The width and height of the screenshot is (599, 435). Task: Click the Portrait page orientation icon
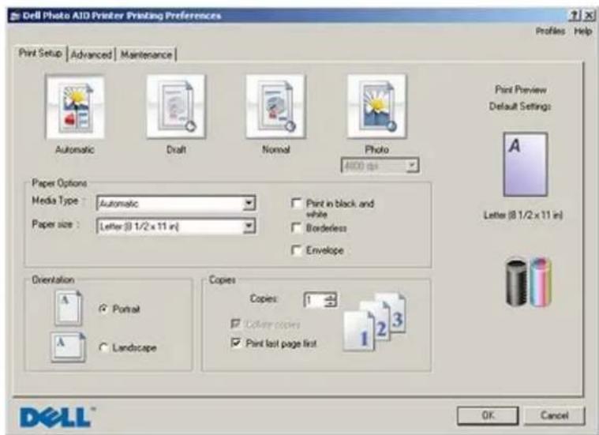coord(69,308)
